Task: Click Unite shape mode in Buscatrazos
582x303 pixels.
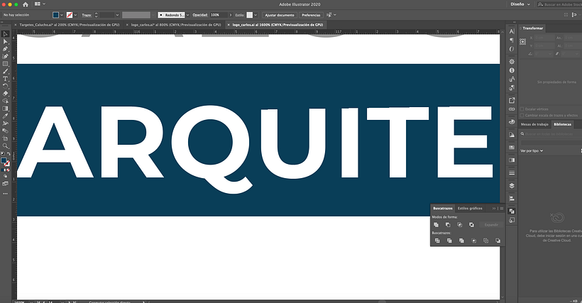Action: coord(436,225)
